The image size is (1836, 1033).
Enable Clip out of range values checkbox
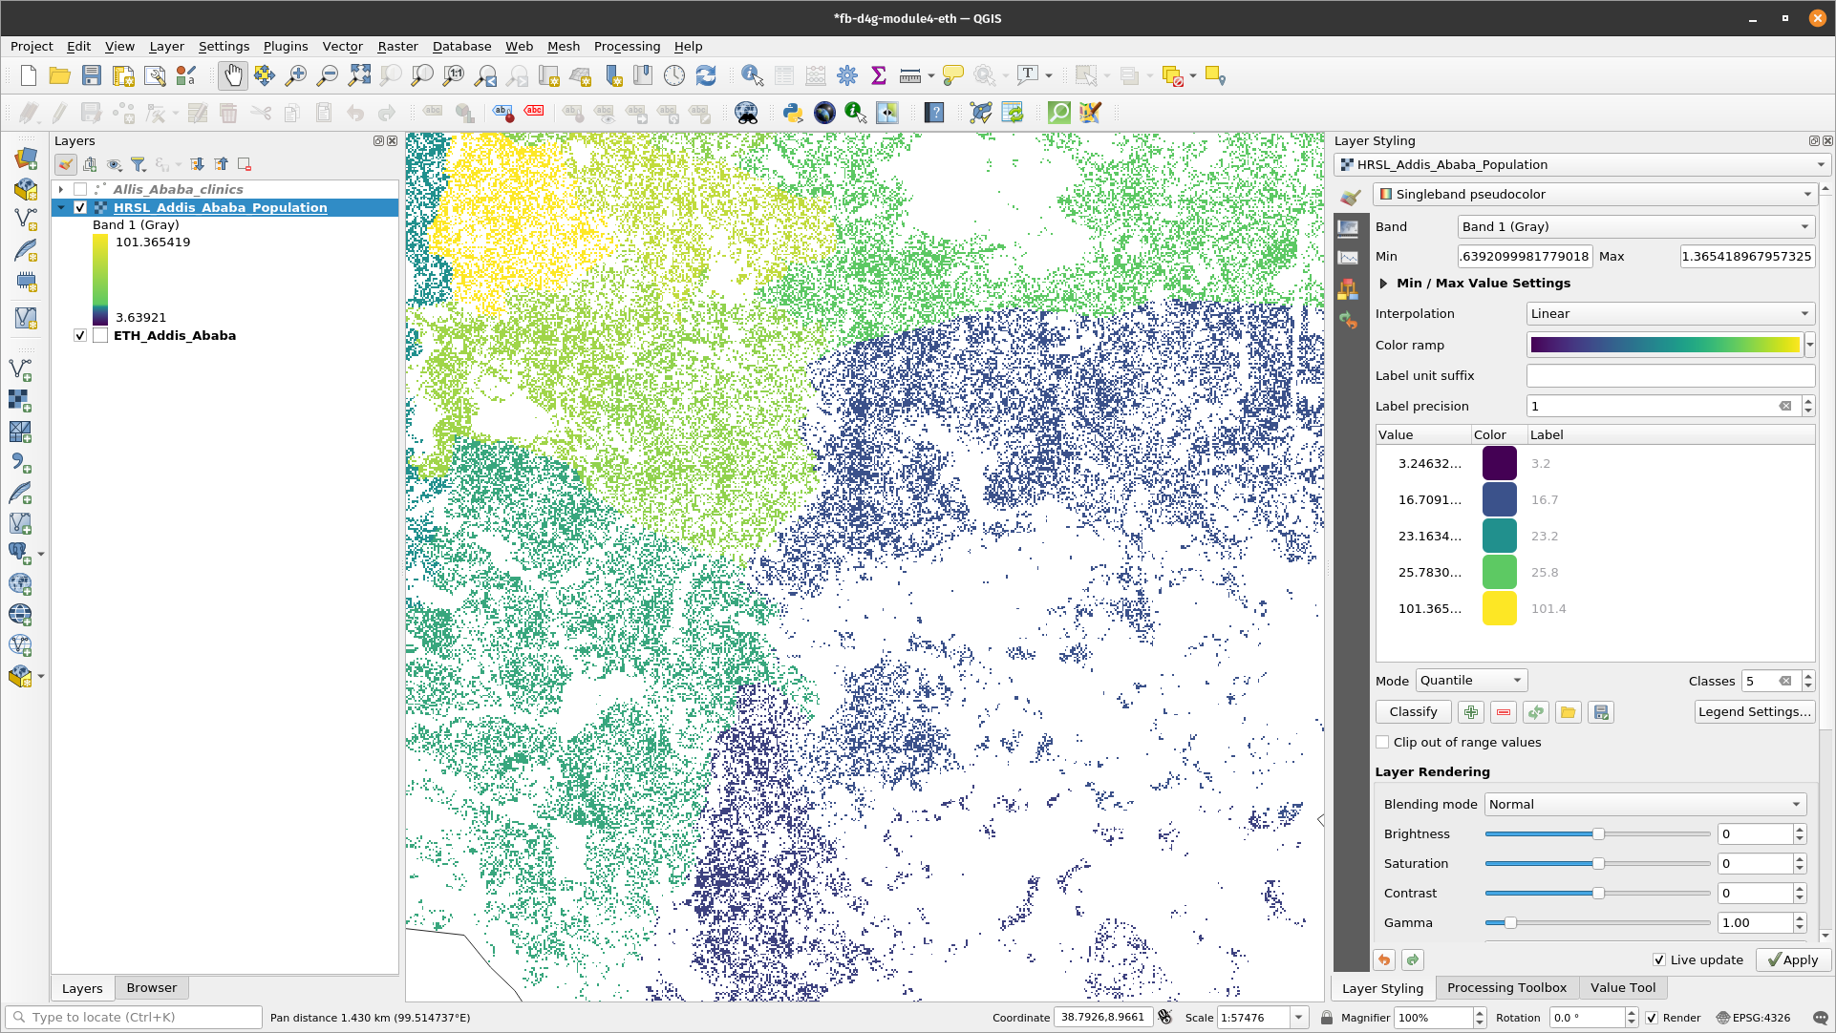point(1383,742)
